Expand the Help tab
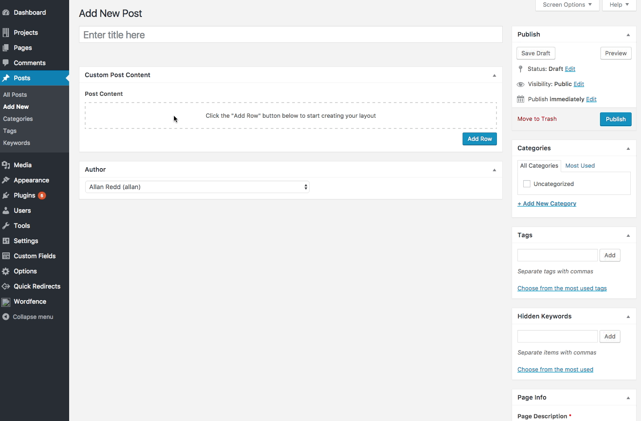 [x=619, y=5]
